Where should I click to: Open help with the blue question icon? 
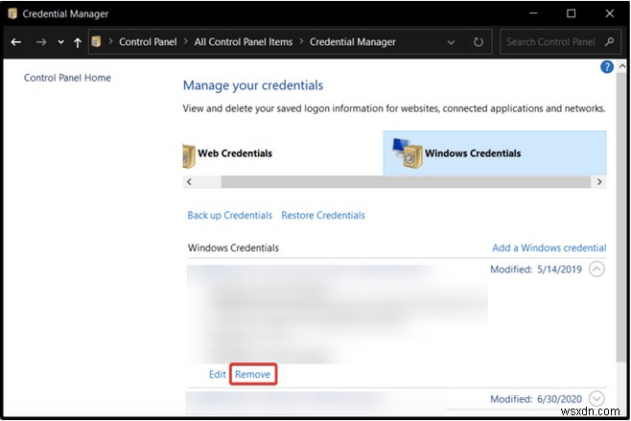pyautogui.click(x=607, y=67)
